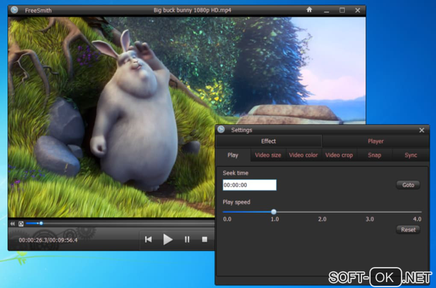Click the Settings dialog logo icon
This screenshot has width=436, height=288.
pos(221,130)
